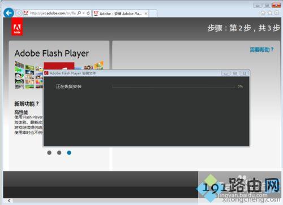This screenshot has height=205, width=283.
Task: Select the Adobe Flash Player browser tab
Action: (x=121, y=14)
